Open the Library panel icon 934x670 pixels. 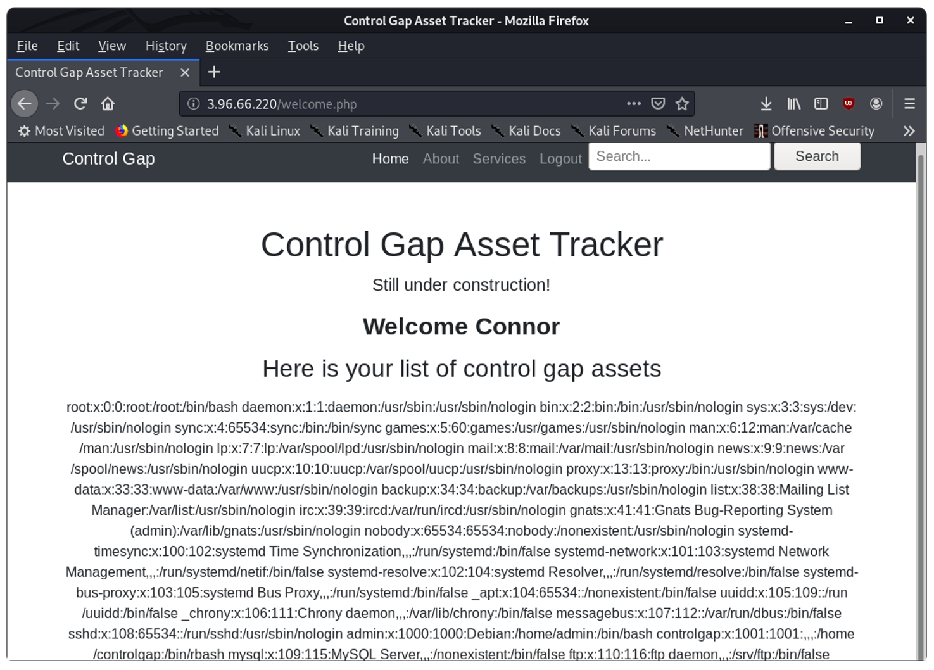[793, 103]
